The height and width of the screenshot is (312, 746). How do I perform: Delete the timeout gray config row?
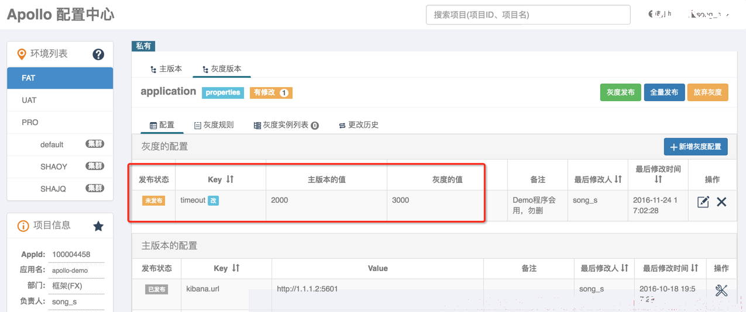(x=721, y=202)
